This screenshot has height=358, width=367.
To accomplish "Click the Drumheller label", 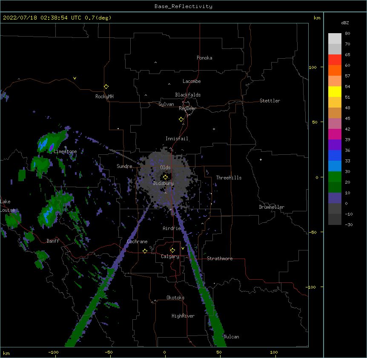I will pyautogui.click(x=272, y=207).
